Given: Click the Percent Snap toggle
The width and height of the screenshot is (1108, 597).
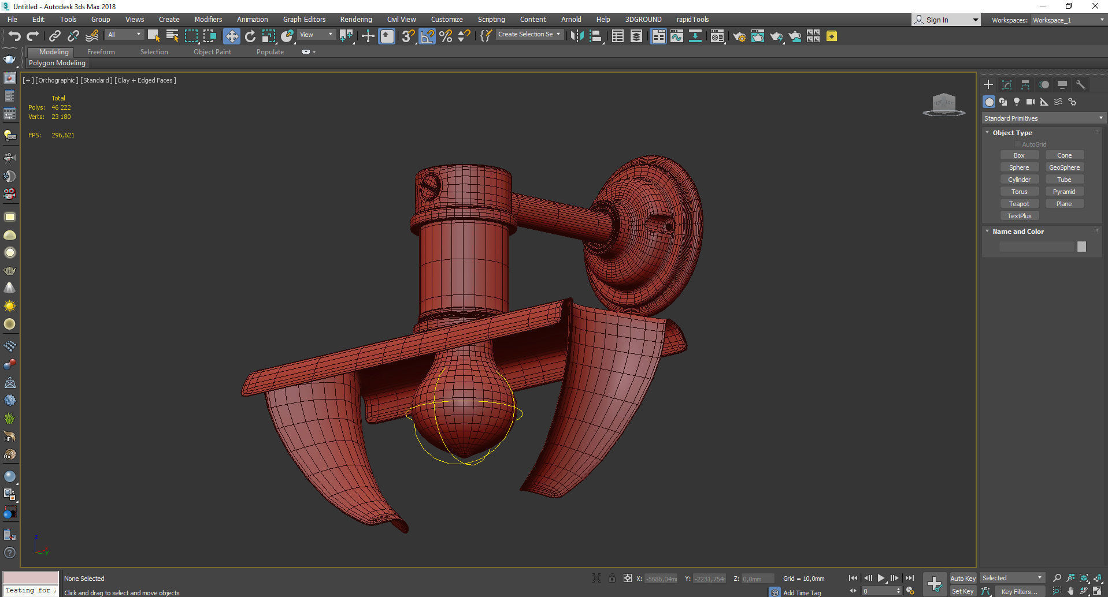Looking at the screenshot, I should pyautogui.click(x=446, y=36).
